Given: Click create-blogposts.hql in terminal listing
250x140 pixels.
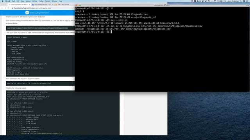Looking at the screenshot, I should point(144,17).
